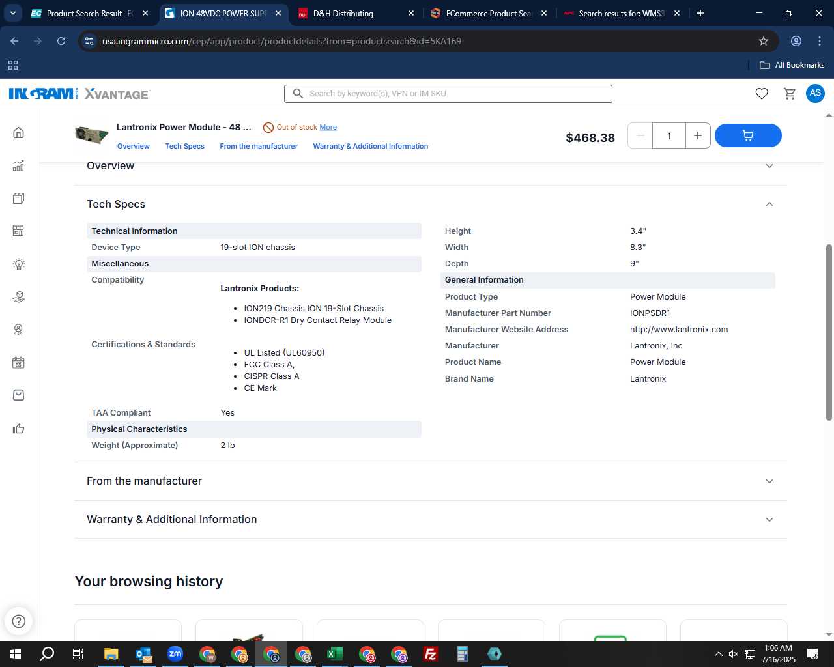Open Excel from the taskbar
The width and height of the screenshot is (834, 667).
pyautogui.click(x=335, y=654)
